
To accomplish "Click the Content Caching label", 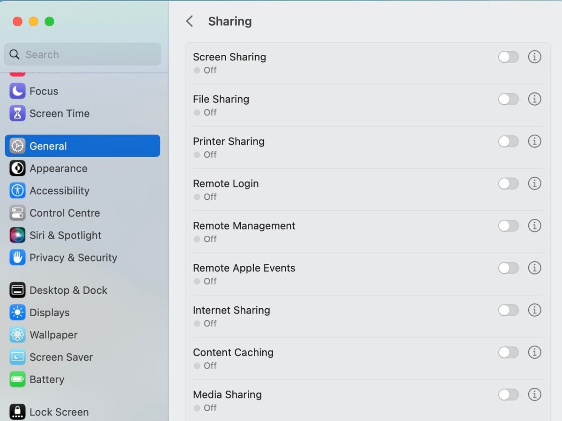I will point(233,352).
